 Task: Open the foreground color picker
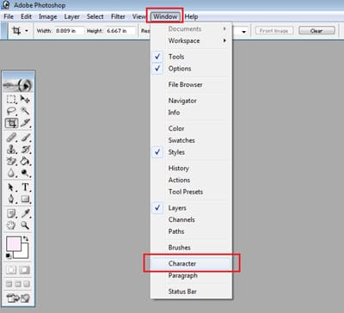pyautogui.click(x=14, y=244)
